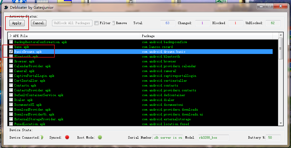The image size is (291, 148).
Task: Click the vertical scrollbar thumb
Action: click(280, 49)
